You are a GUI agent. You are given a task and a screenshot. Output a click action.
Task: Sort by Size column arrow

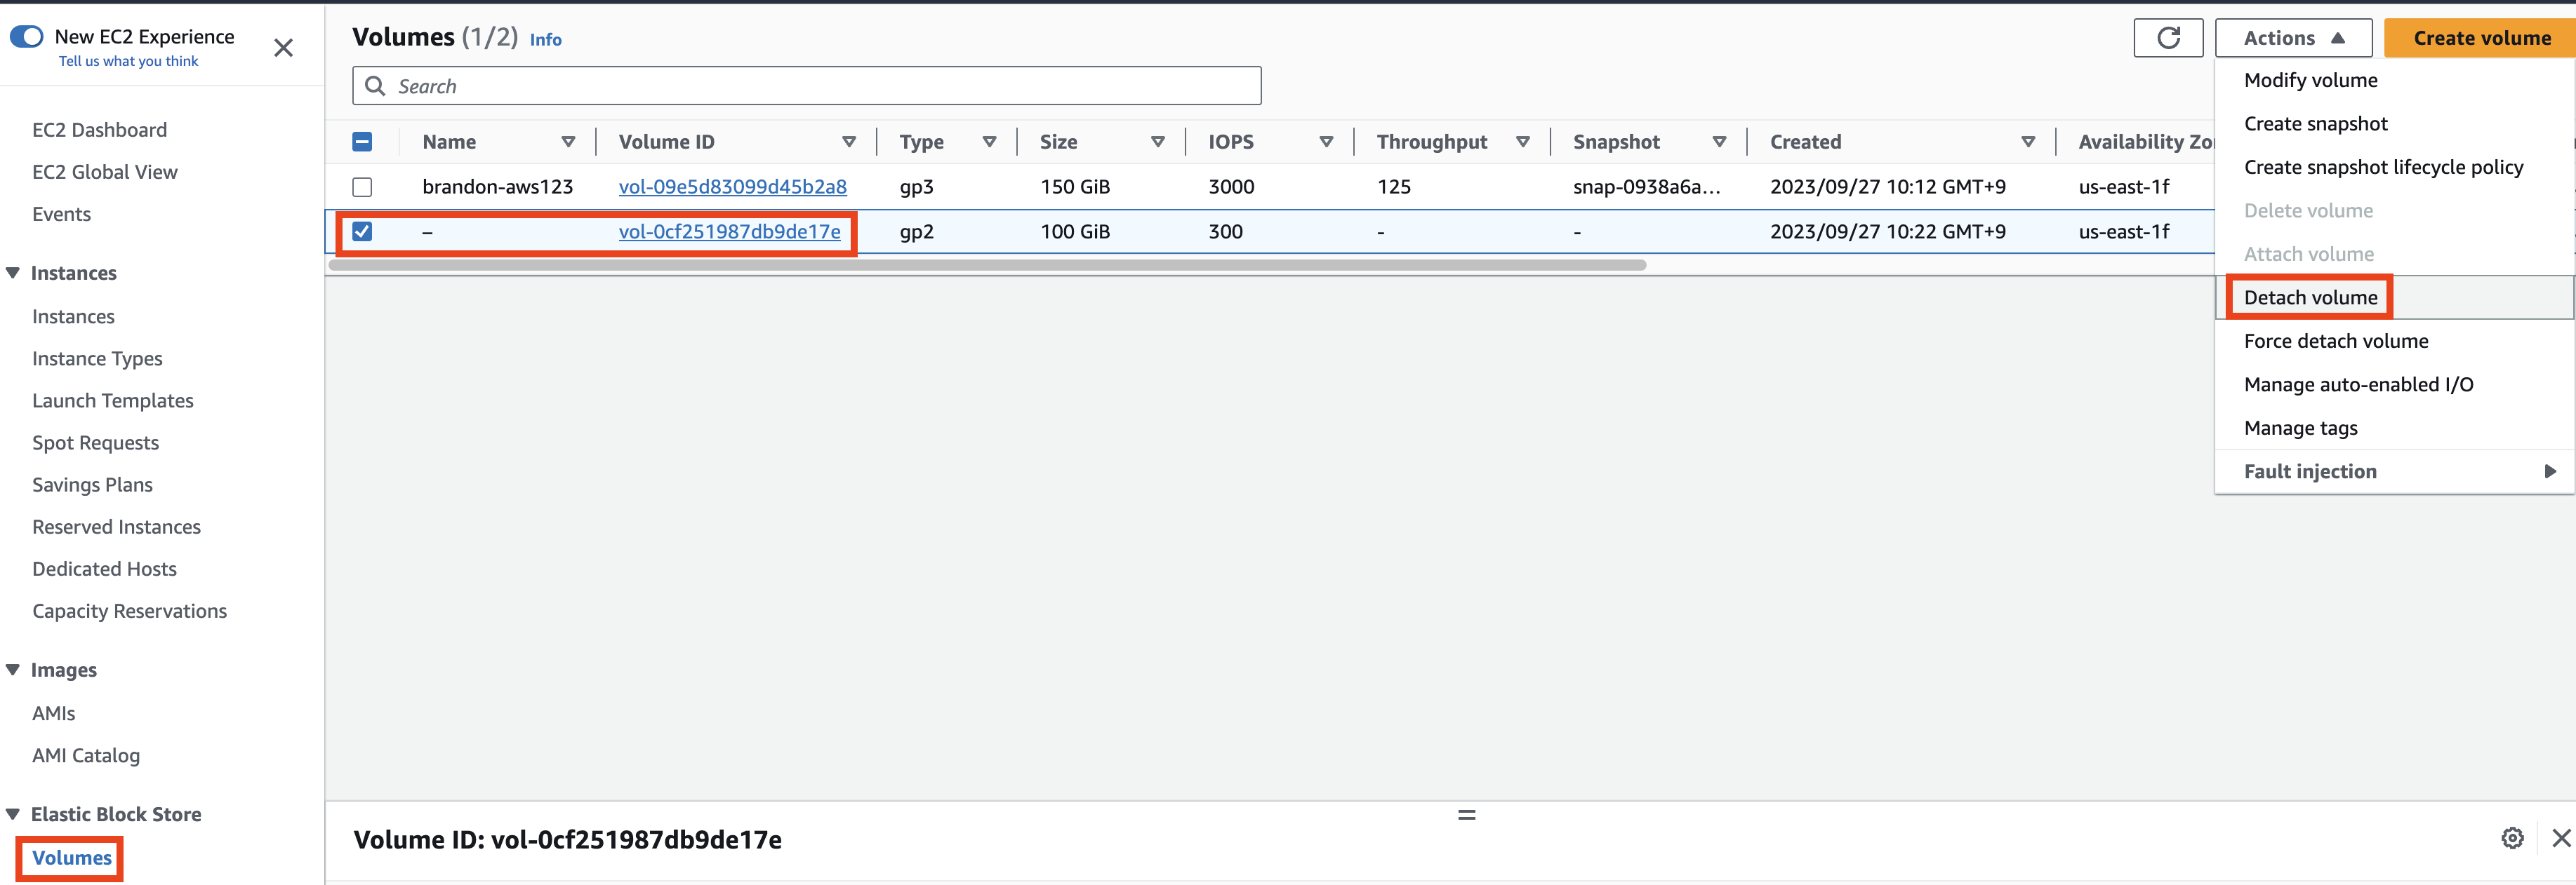click(1157, 142)
